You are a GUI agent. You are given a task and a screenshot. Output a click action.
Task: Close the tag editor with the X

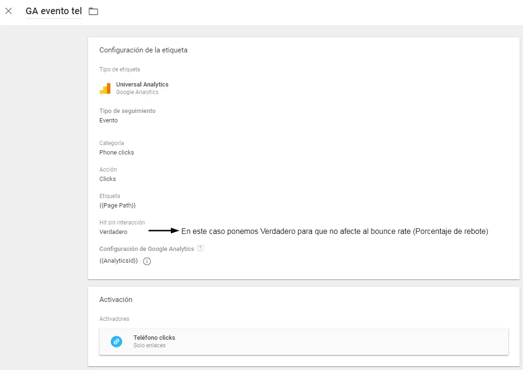click(9, 11)
